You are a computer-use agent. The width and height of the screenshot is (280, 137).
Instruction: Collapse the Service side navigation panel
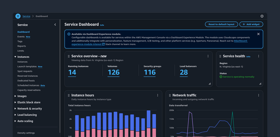coord(55,25)
